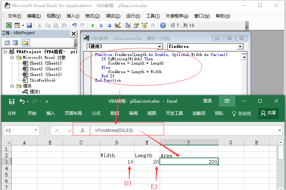The height and width of the screenshot is (190, 286).
Task: Click Ribbon Display Options icon in Excel
Action: [227, 101]
